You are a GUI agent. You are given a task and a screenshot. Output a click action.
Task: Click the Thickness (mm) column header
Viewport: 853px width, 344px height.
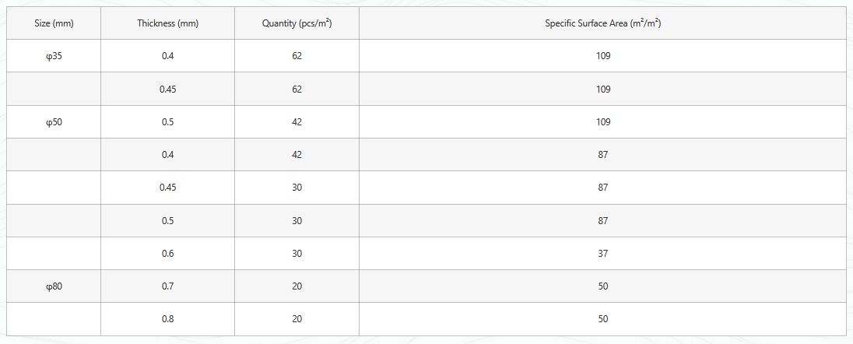click(167, 23)
